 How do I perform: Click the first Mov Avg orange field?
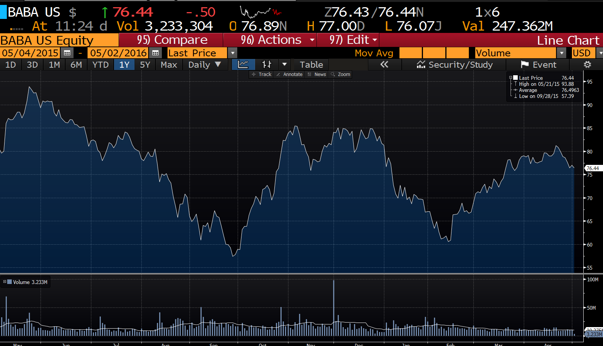coord(410,53)
